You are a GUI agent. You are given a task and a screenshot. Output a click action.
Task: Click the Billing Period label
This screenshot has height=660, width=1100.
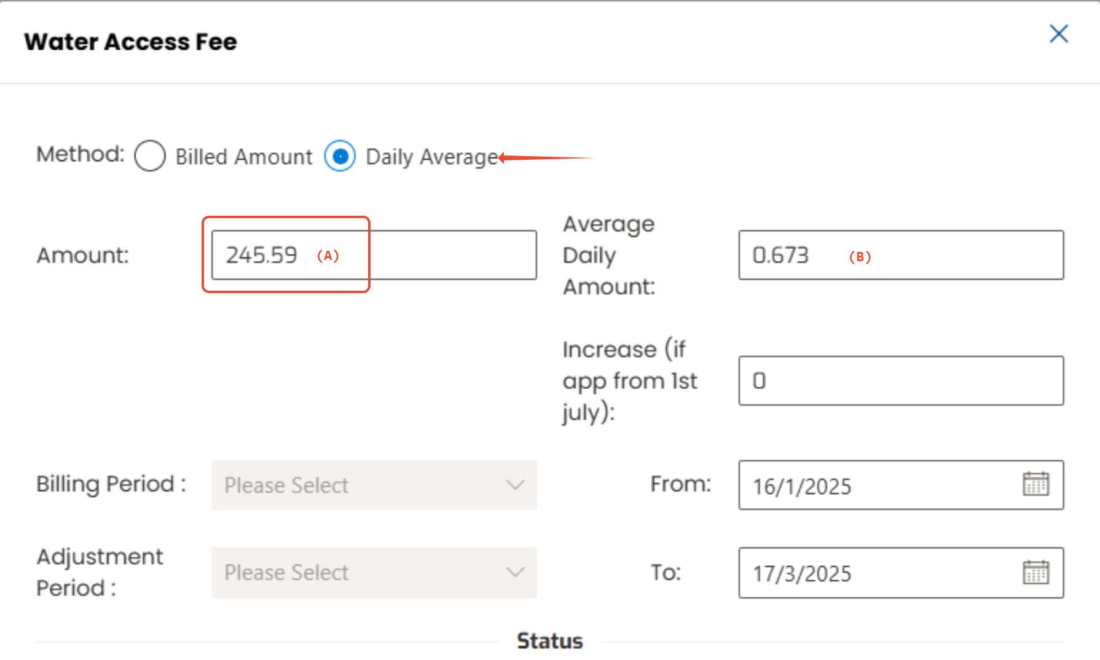tap(111, 484)
